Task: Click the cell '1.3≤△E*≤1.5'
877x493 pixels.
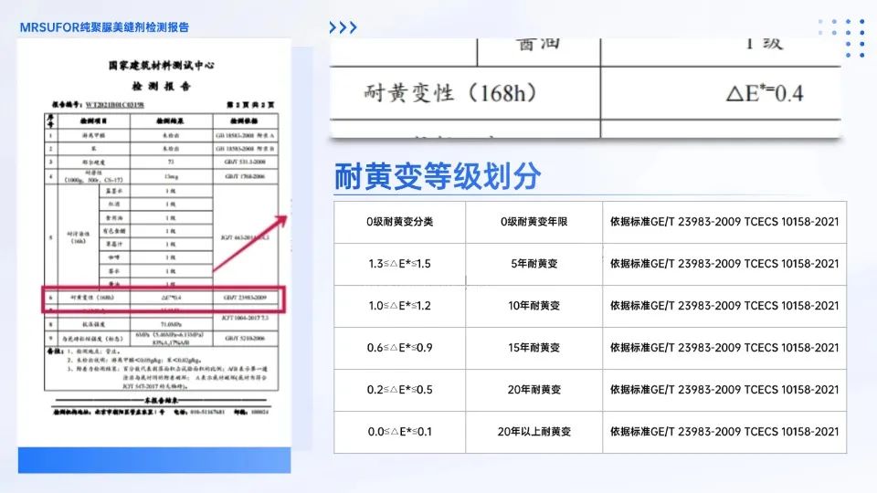Action: point(400,264)
